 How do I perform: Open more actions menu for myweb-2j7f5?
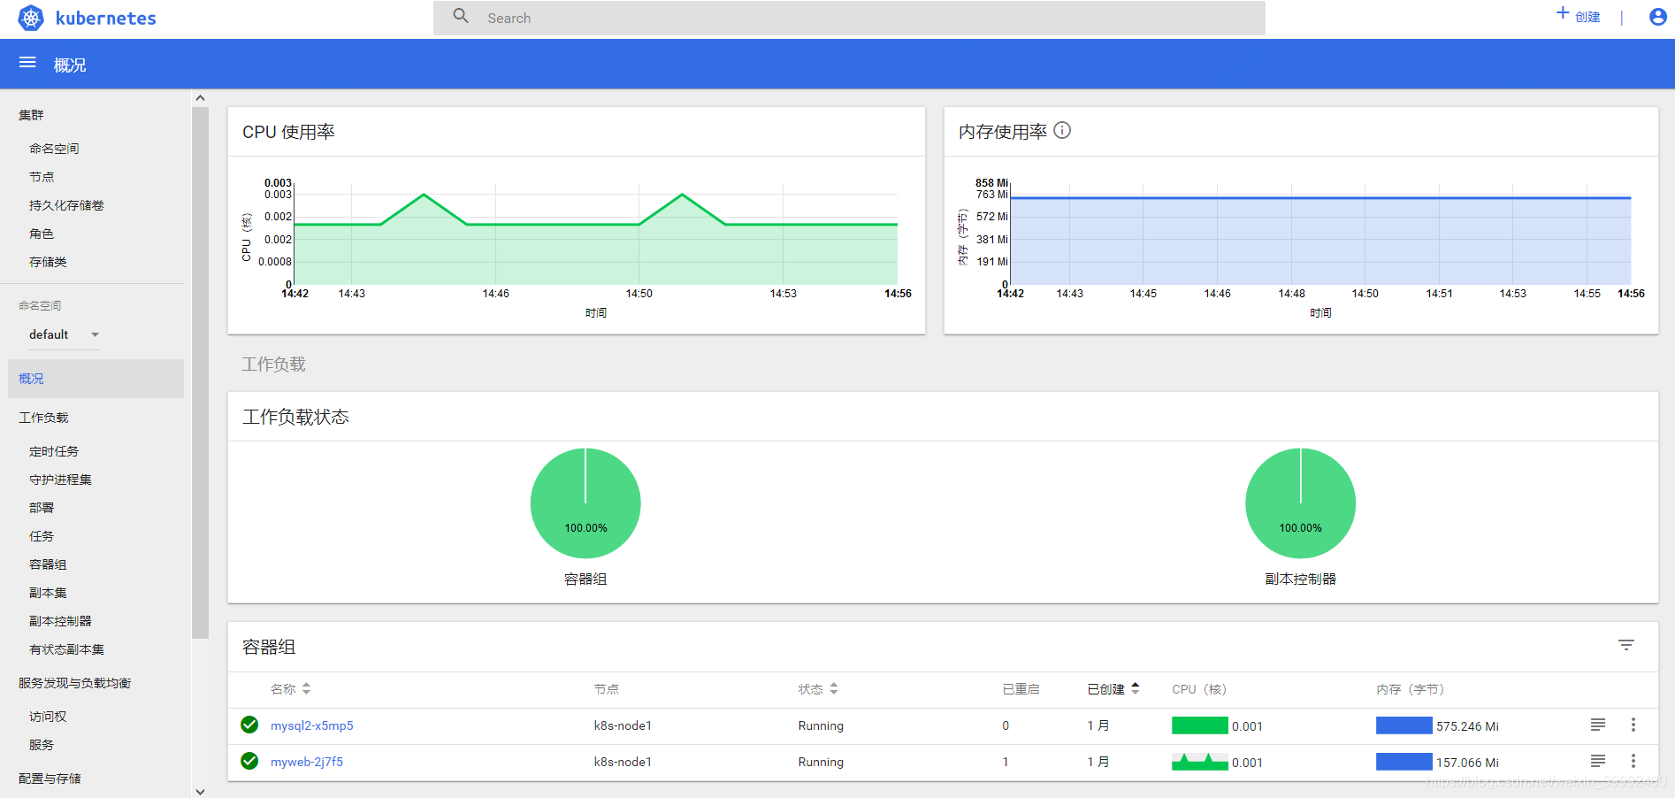(x=1633, y=761)
